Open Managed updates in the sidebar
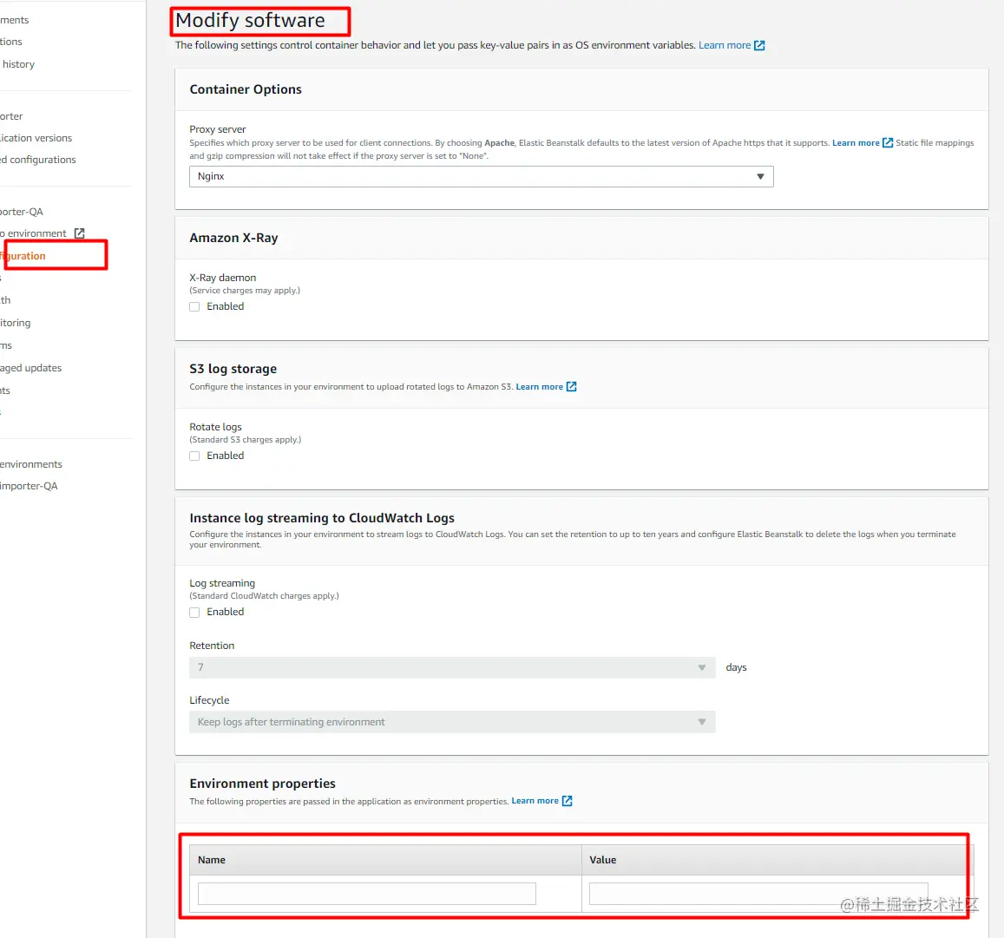The height and width of the screenshot is (938, 1004). point(30,368)
